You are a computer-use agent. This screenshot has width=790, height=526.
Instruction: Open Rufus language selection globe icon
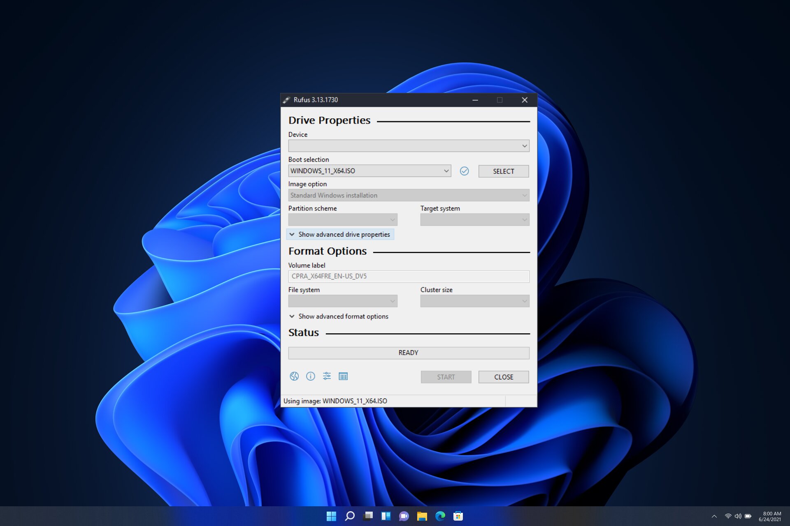point(294,376)
